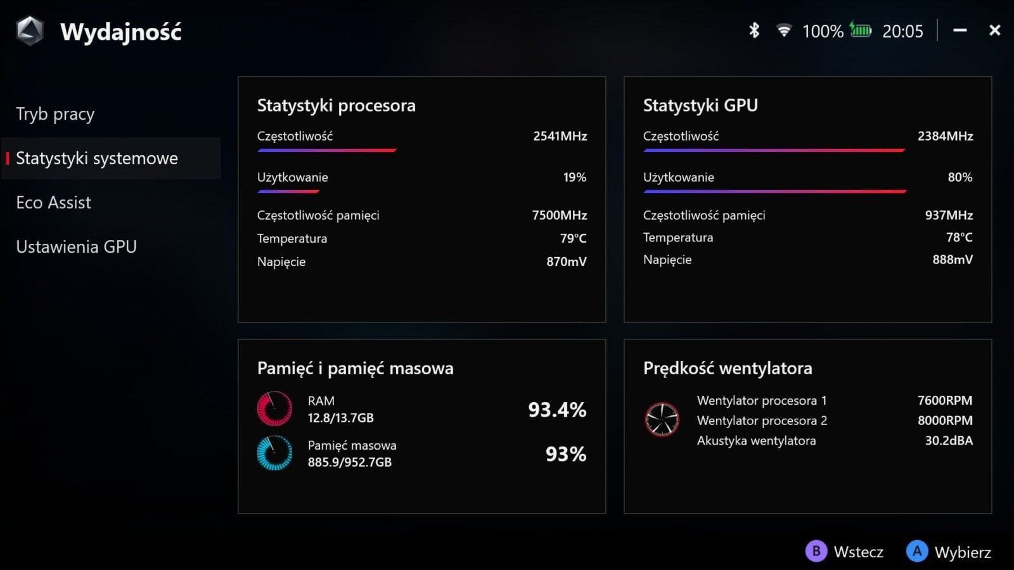Viewport: 1014px width, 570px height.
Task: Click the GPU Użytkowanie usage bar
Action: 774,191
